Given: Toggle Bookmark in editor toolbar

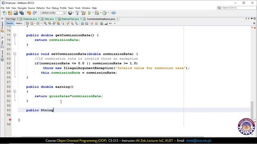Looking at the screenshot, I should [77, 24].
